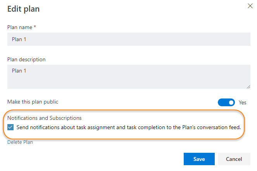
Task: Click the Delete Plan link
Action: pos(20,142)
